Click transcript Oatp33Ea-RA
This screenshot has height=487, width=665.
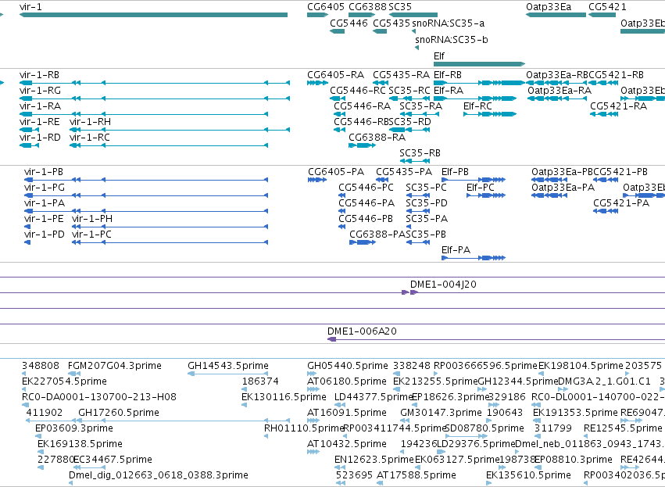coord(557,98)
